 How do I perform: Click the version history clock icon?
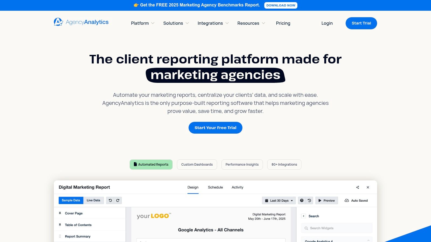coord(309,200)
